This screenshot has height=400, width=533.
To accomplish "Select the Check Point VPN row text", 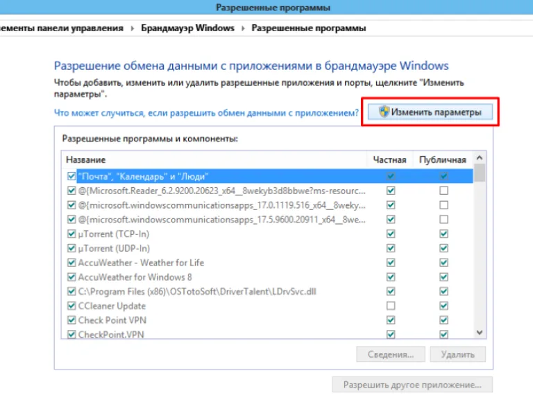I will [112, 320].
